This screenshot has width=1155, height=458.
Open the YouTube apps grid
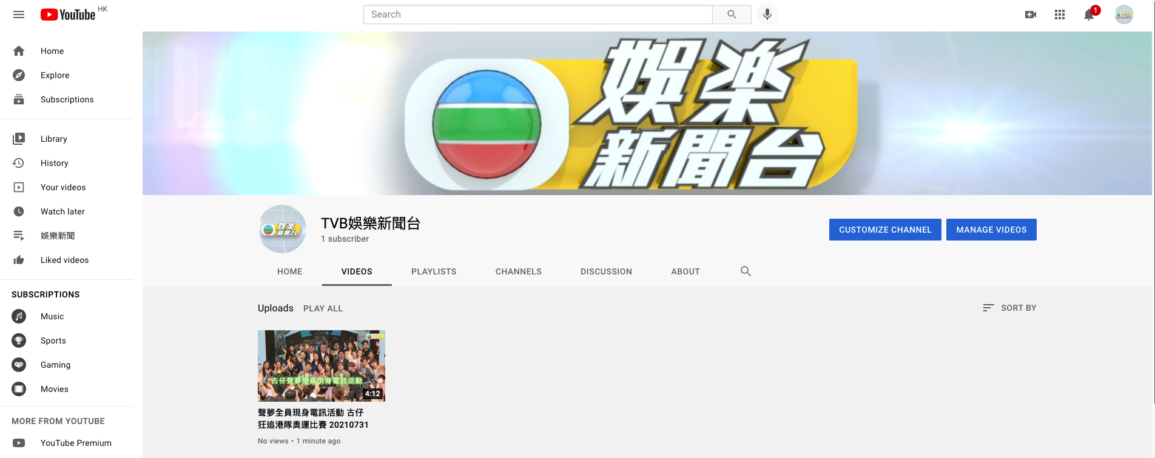[x=1060, y=15]
